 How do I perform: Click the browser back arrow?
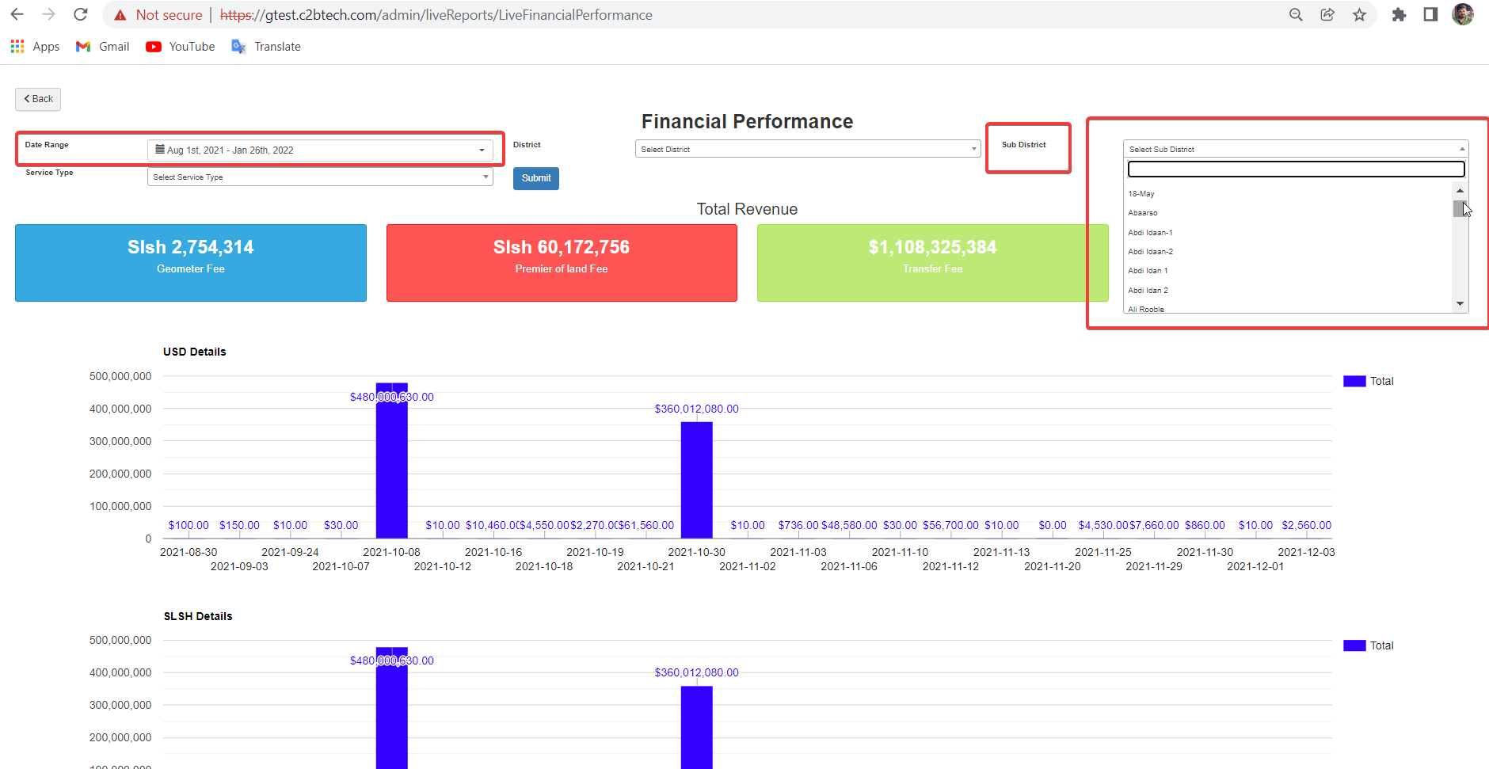(x=17, y=14)
